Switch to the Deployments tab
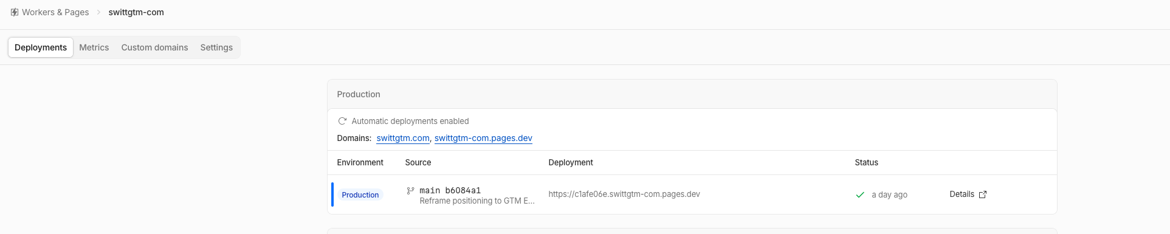The image size is (1170, 234). point(41,47)
